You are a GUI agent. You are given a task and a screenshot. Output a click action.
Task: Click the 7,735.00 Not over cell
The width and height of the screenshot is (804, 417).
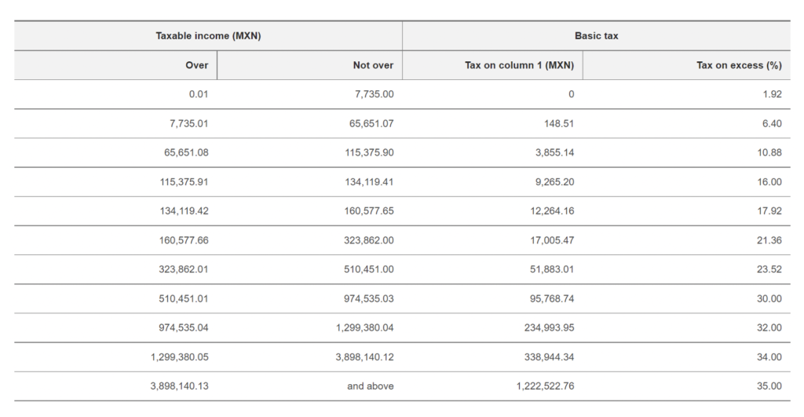click(375, 94)
